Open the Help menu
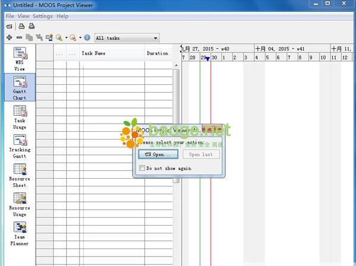 [62, 16]
